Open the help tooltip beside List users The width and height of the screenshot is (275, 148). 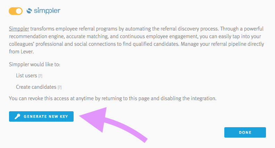(40, 76)
